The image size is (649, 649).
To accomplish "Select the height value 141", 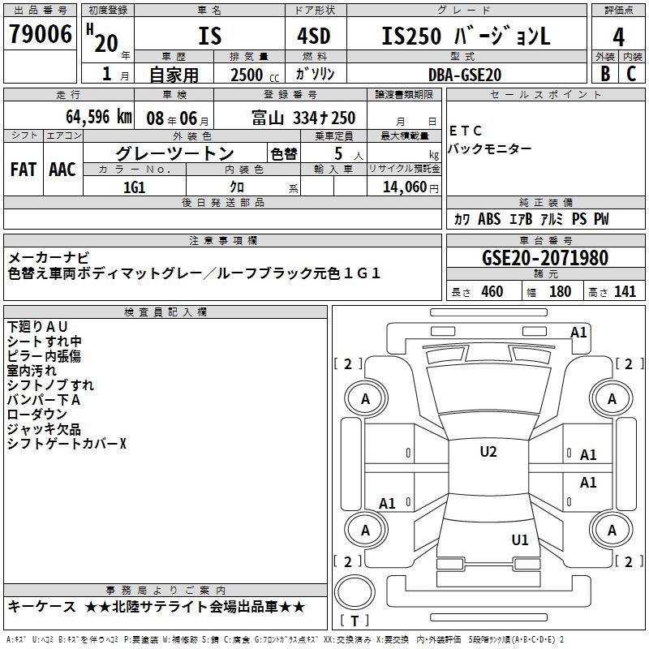I will click(x=625, y=291).
